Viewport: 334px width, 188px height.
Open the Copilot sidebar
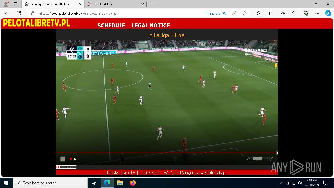pos(328,13)
